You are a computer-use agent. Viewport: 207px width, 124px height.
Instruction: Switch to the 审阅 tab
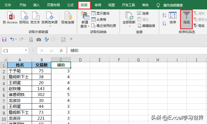pyautogui.click(x=98, y=5)
